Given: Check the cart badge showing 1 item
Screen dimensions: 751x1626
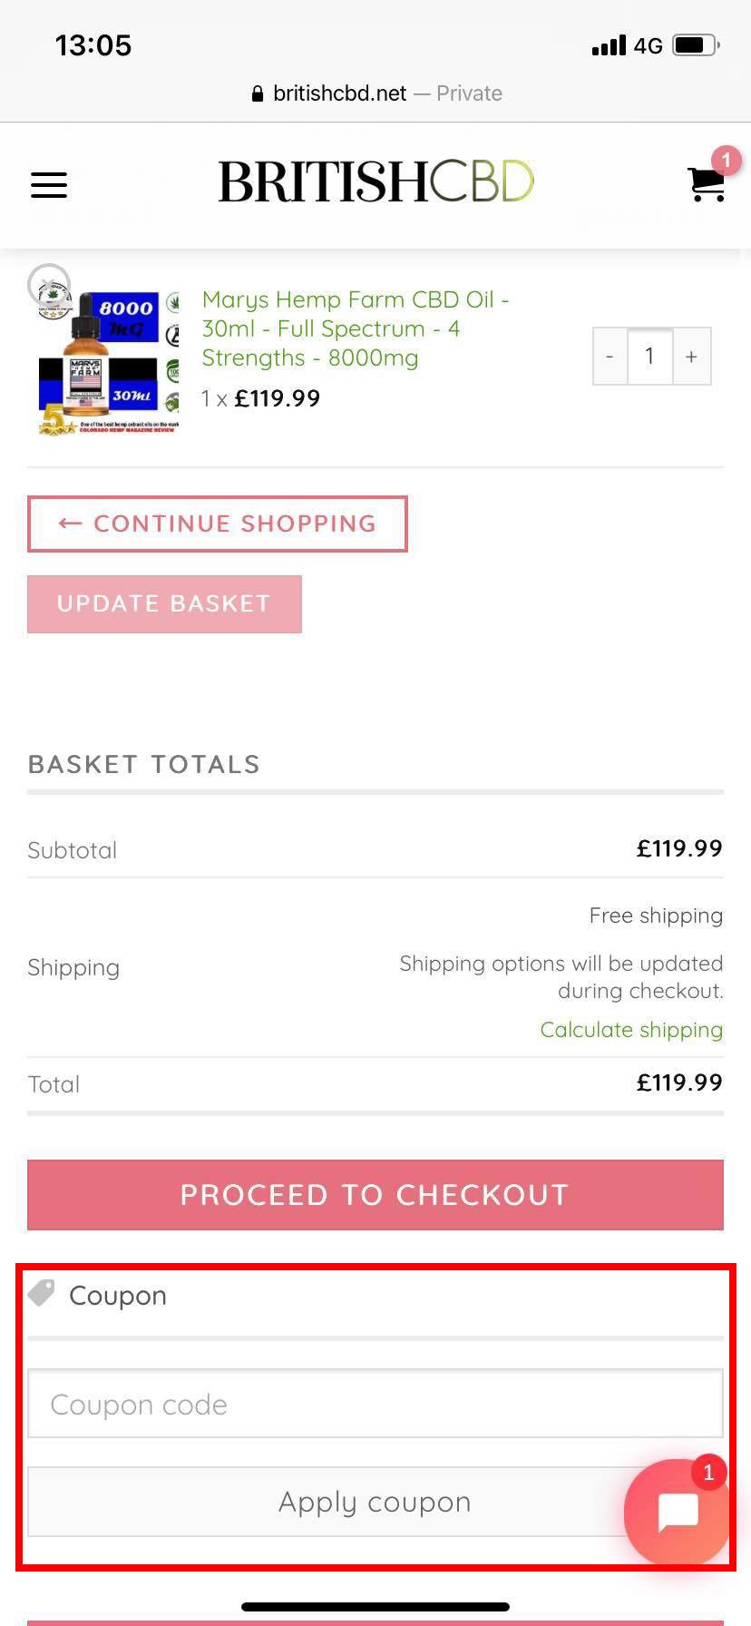Looking at the screenshot, I should tap(724, 160).
